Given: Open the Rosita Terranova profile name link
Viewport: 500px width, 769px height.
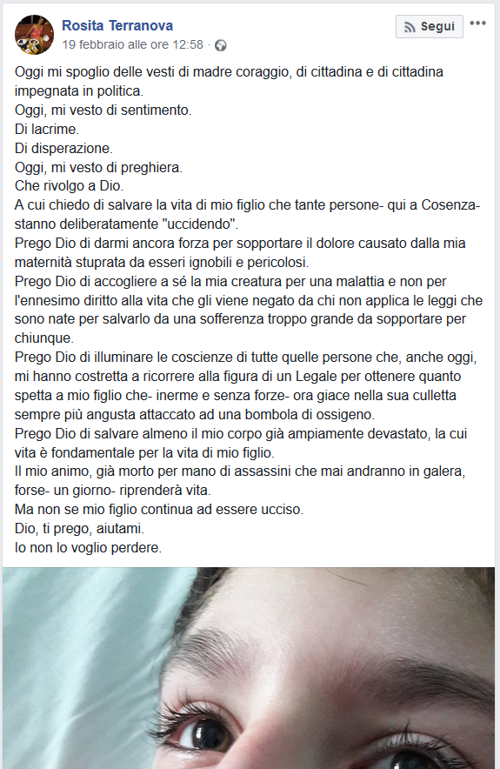Looking at the screenshot, I should pos(117,25).
